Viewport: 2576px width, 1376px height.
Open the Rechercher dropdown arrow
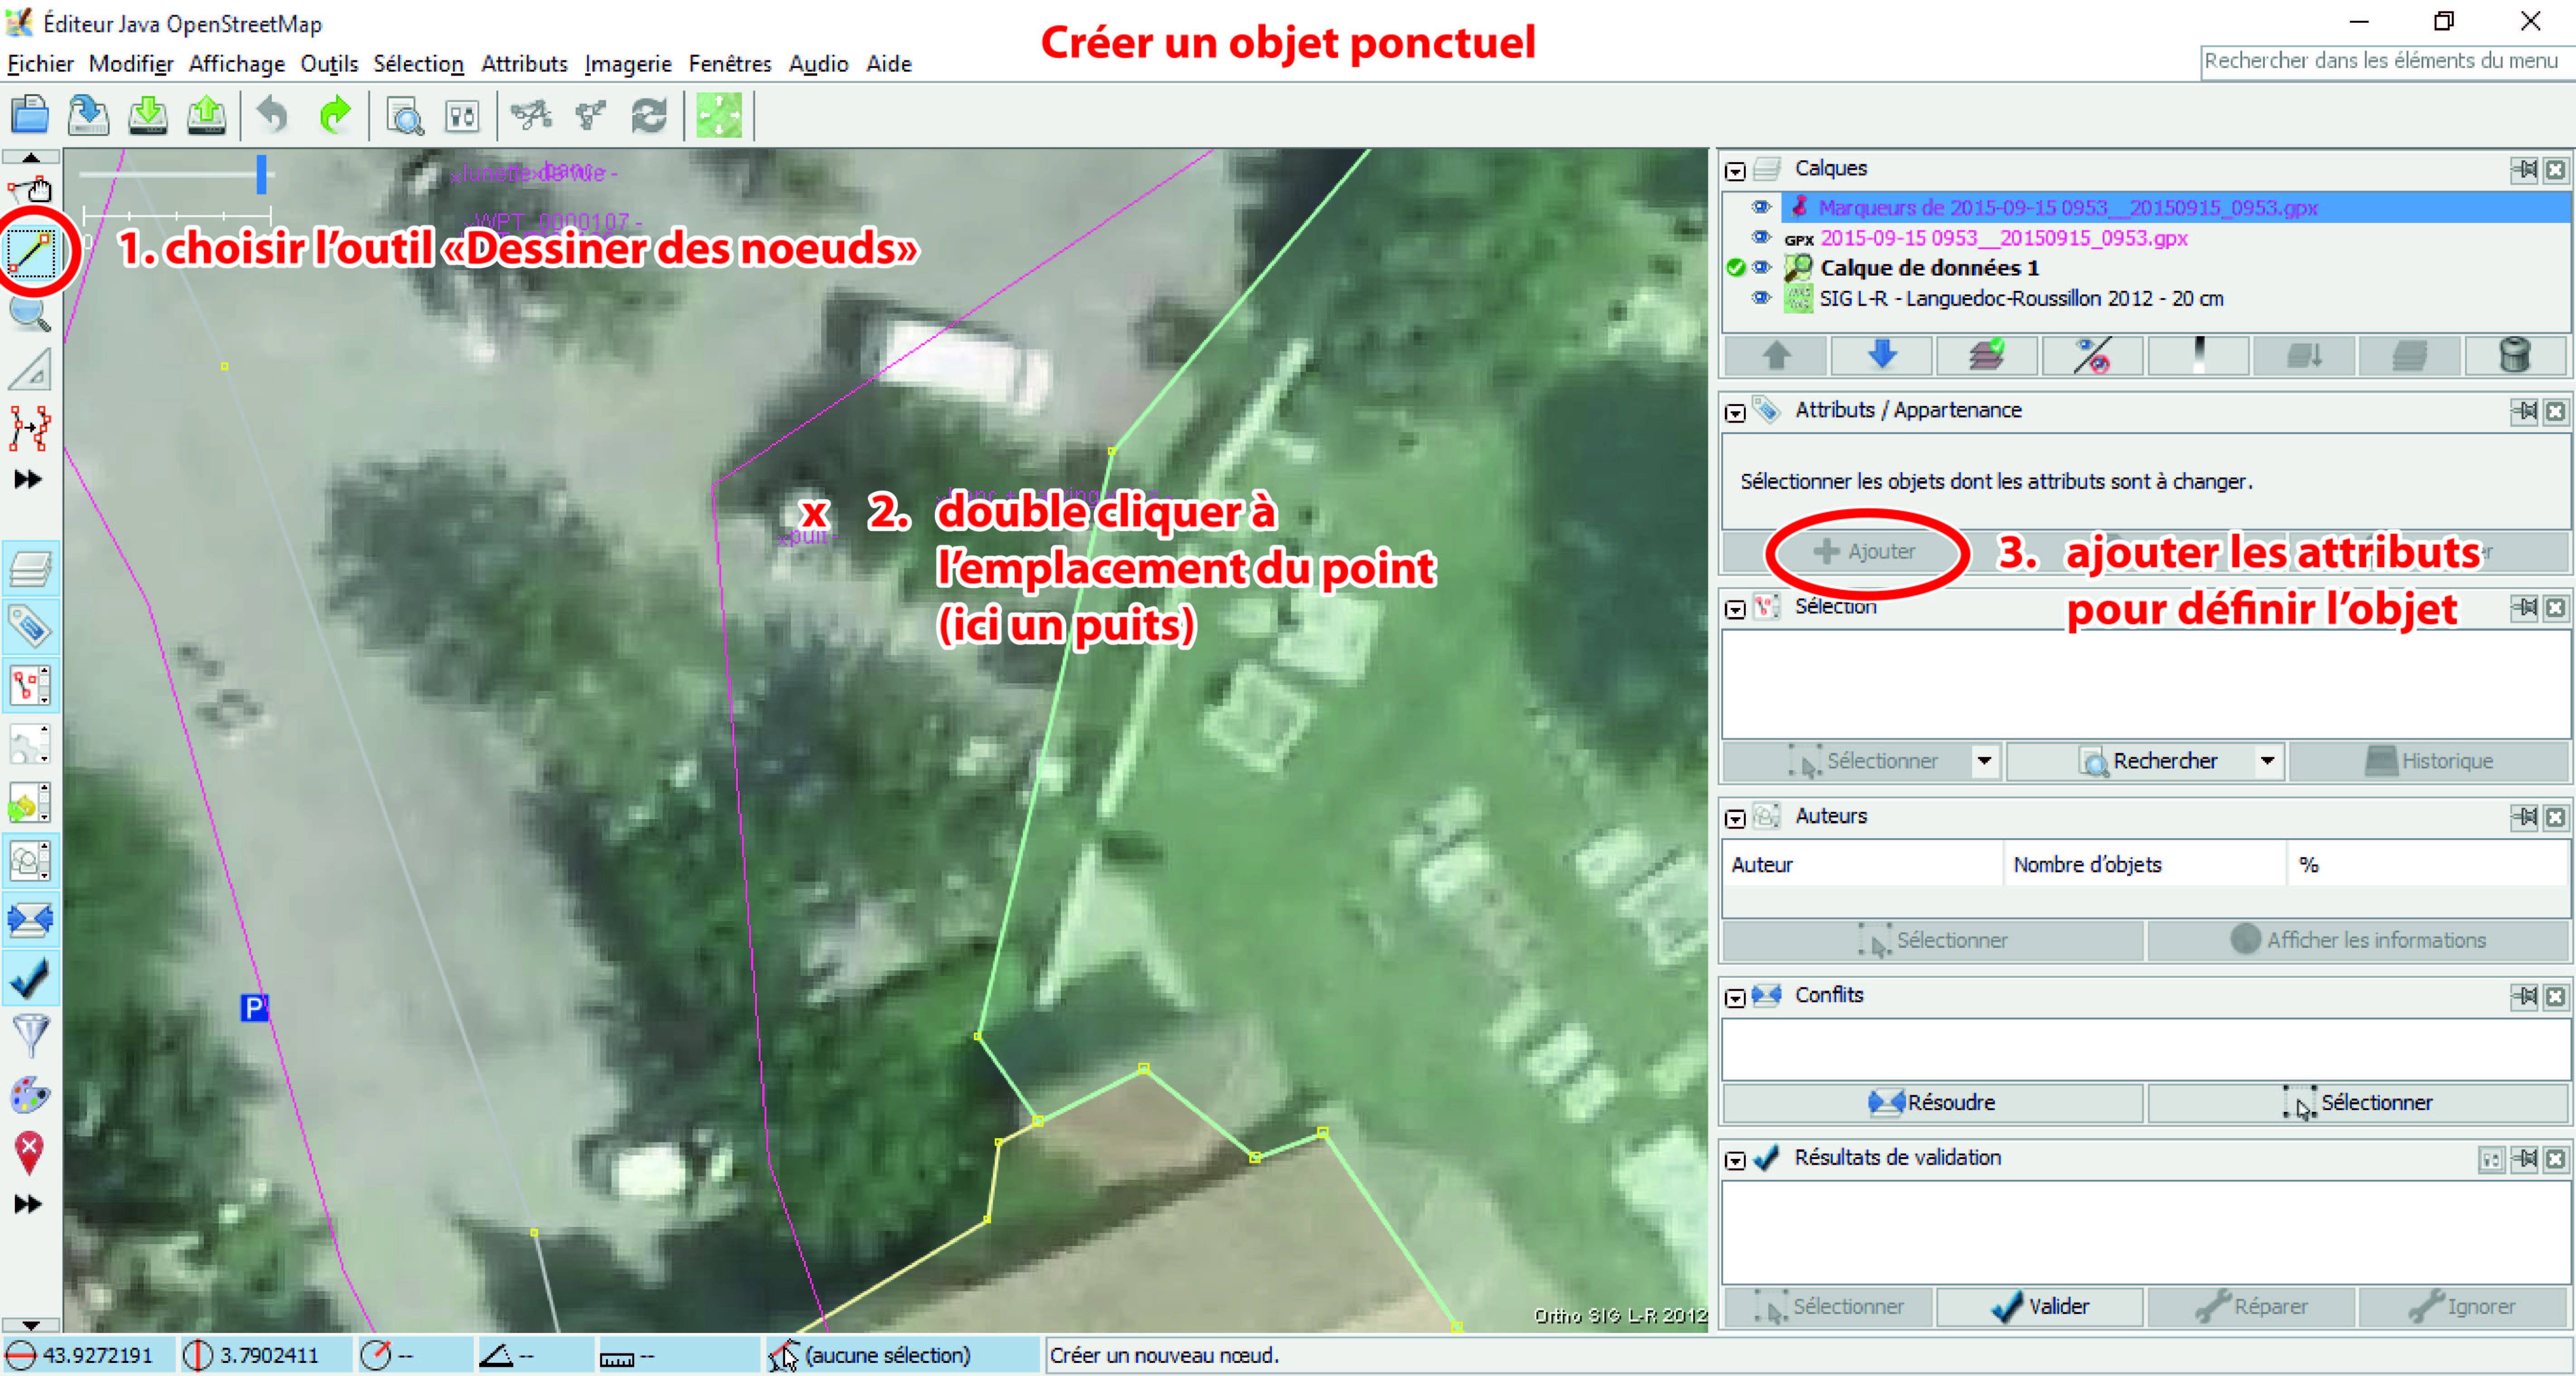tap(2268, 761)
